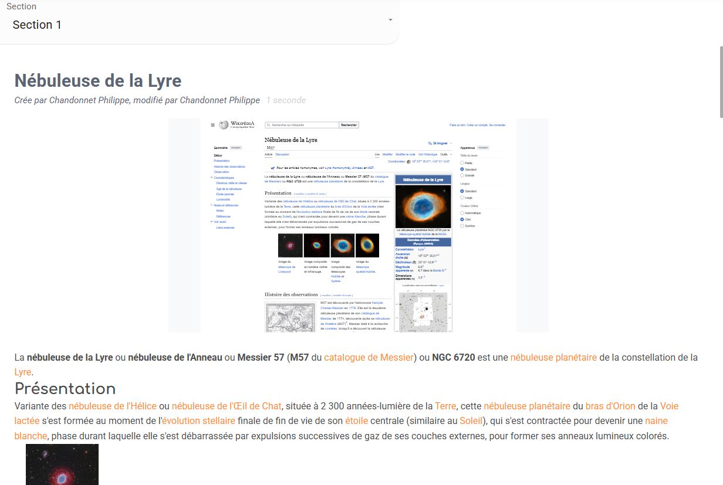This screenshot has height=485, width=723.
Task: Open the Soleil link
Action: coord(471,420)
